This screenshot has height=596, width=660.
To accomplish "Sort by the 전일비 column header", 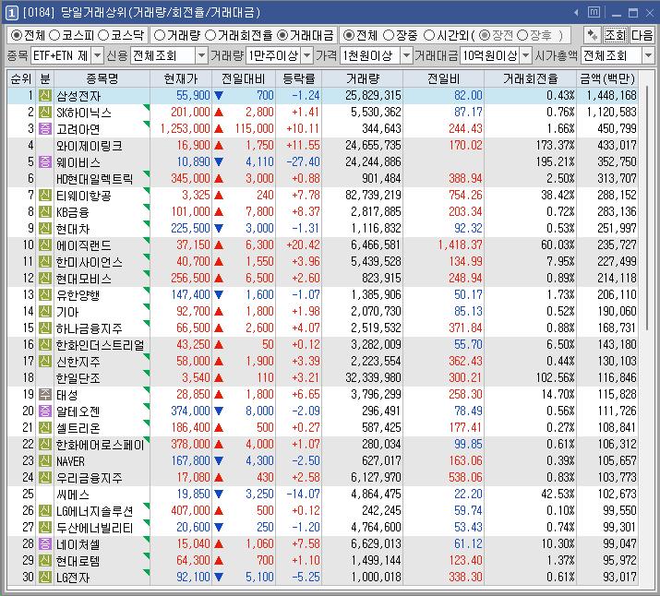I will [444, 78].
